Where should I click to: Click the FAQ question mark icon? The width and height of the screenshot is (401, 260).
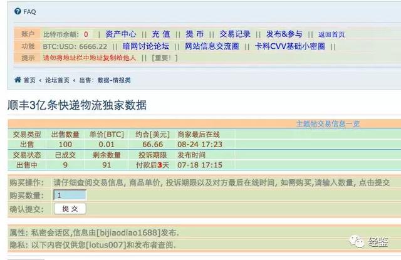coord(18,11)
